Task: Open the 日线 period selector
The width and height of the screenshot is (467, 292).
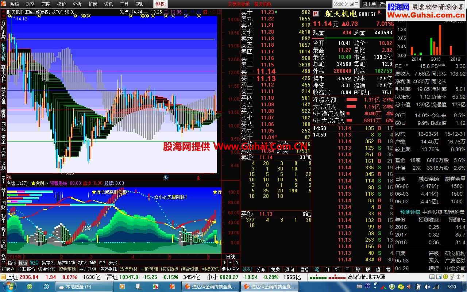Action: coord(231,257)
